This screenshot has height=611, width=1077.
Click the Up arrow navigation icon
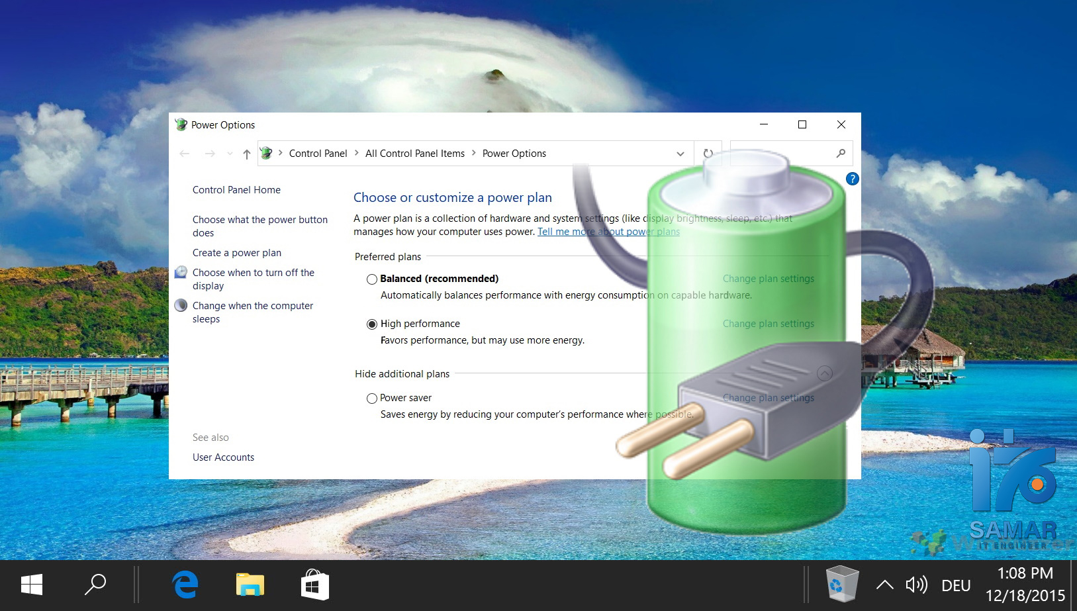tap(246, 154)
